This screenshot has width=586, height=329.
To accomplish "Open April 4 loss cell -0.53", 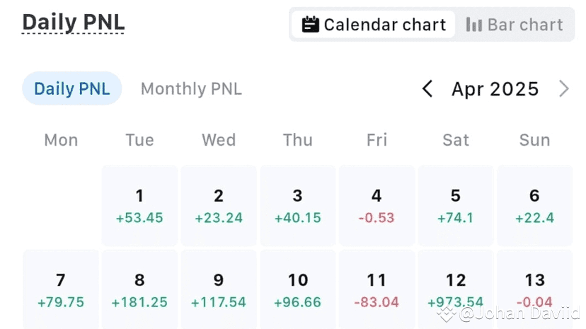I will pos(377,205).
